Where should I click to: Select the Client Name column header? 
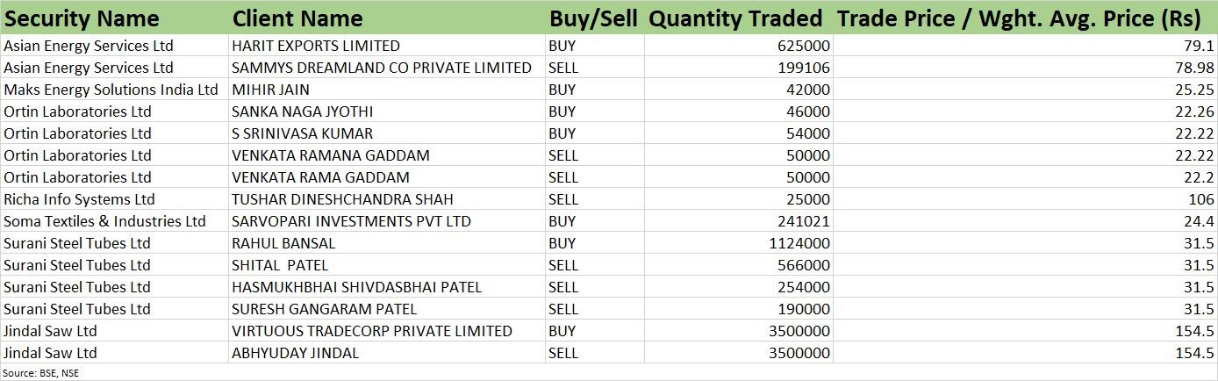point(386,18)
